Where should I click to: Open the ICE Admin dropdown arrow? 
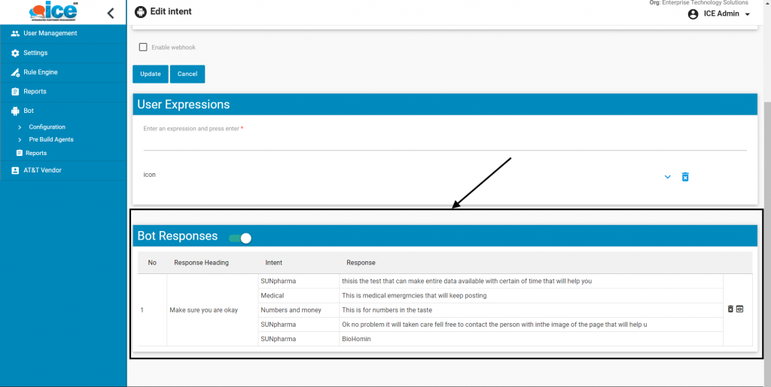[x=748, y=14]
